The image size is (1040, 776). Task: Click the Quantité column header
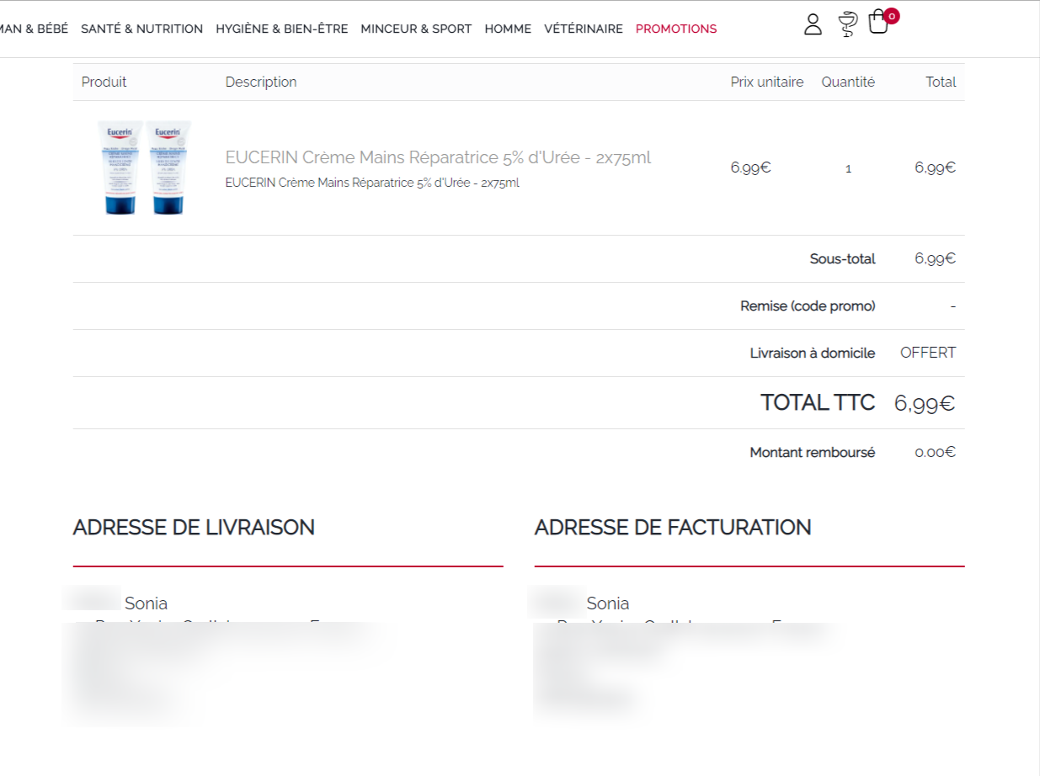pyautogui.click(x=848, y=82)
